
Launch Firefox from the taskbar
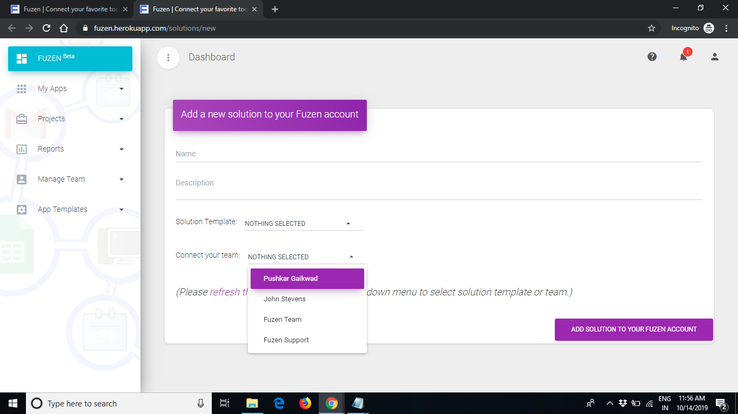pos(305,403)
